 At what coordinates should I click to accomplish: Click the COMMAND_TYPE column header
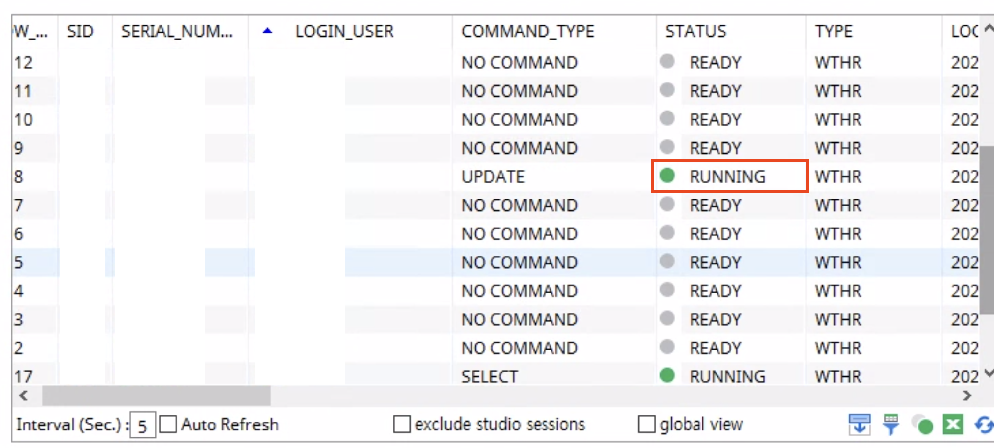coord(528,31)
